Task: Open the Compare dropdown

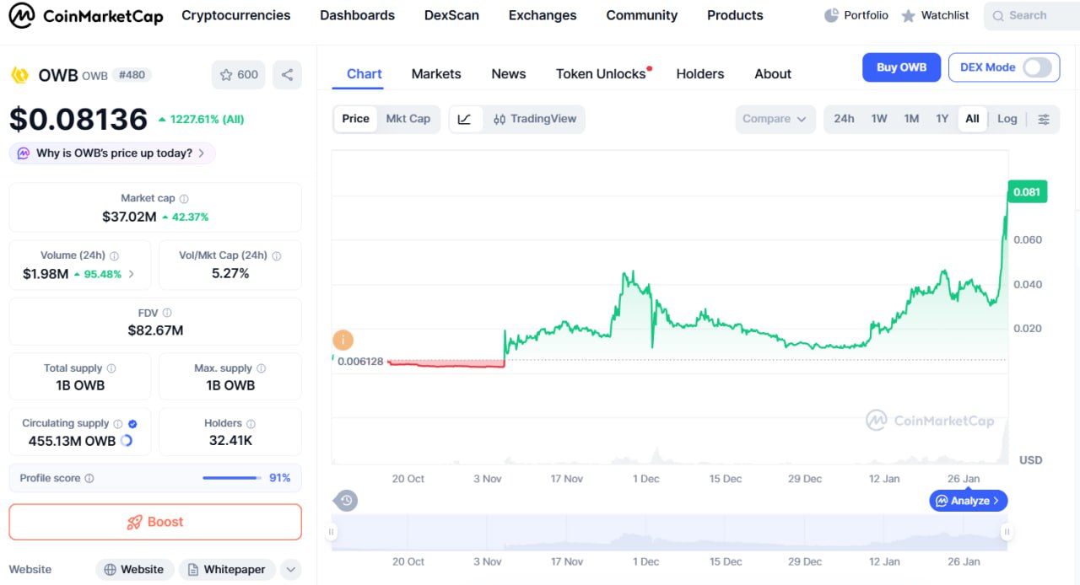Action: click(x=775, y=119)
